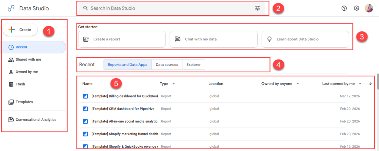This screenshot has height=151, width=379.
Task: Open Shopify marketing funnel dashboard report
Action: (124, 134)
